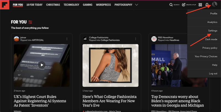Screen dimensions: 221x112
Task: Switch to 10 For Today tab
Action: tap(34, 5)
